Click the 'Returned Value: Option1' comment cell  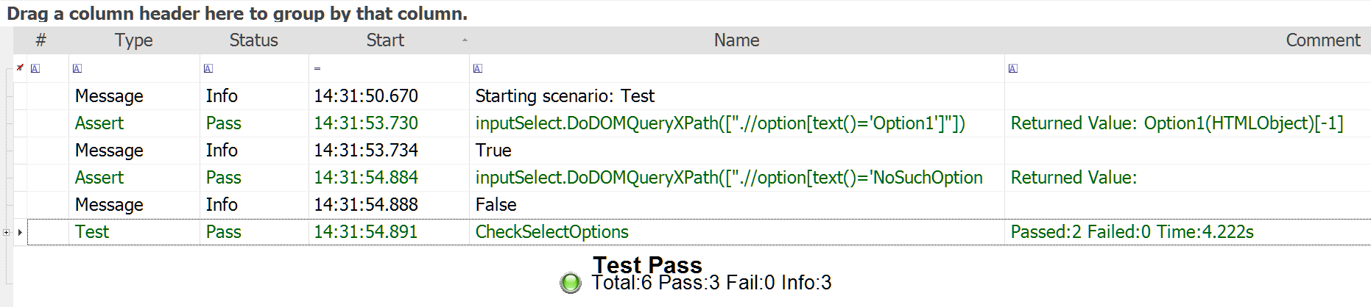pos(1177,123)
